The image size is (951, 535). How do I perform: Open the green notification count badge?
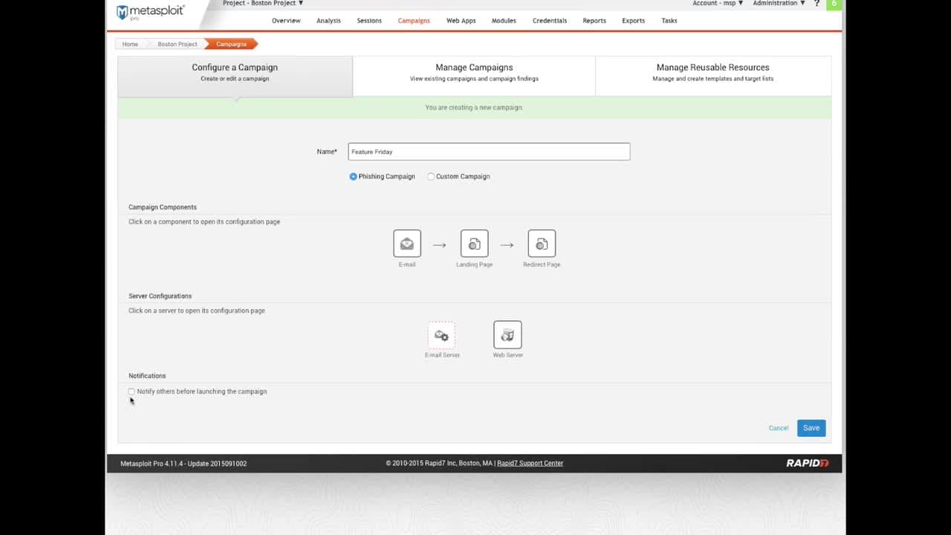[x=834, y=4]
